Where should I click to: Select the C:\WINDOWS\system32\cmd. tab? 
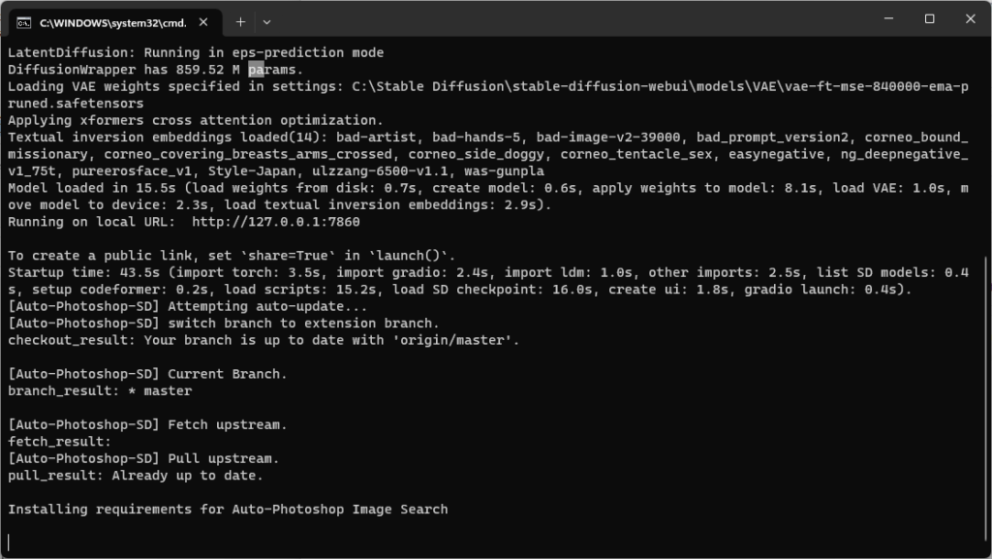click(x=114, y=22)
